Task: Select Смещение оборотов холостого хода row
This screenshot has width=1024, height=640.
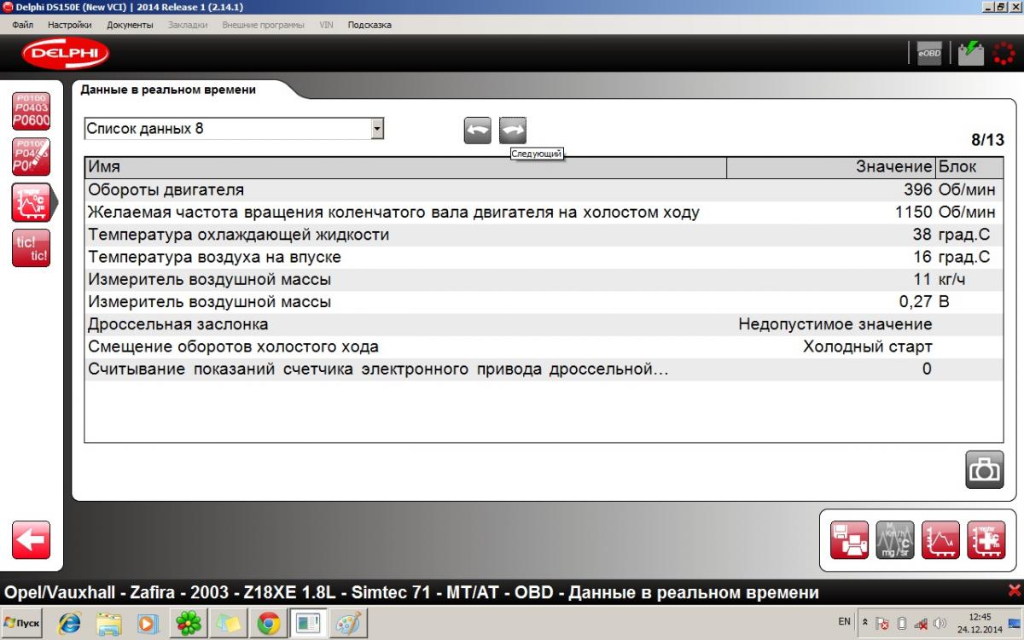Action: (542, 346)
